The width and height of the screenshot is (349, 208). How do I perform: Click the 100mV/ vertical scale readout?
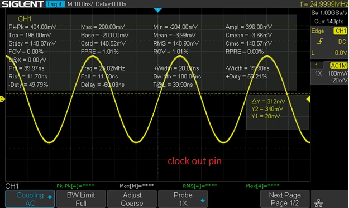coord(338,73)
